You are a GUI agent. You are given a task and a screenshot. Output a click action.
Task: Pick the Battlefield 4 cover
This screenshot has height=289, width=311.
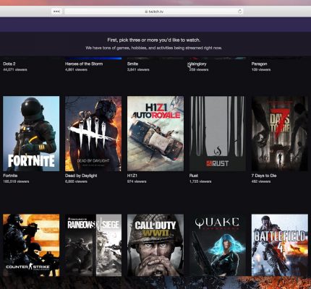(x=280, y=245)
